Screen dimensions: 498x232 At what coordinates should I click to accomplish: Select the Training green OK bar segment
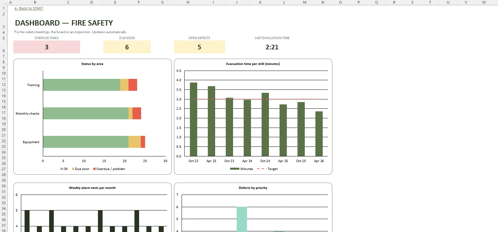pyautogui.click(x=82, y=85)
